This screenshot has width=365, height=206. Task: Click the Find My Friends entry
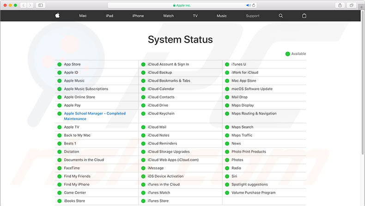(77, 176)
